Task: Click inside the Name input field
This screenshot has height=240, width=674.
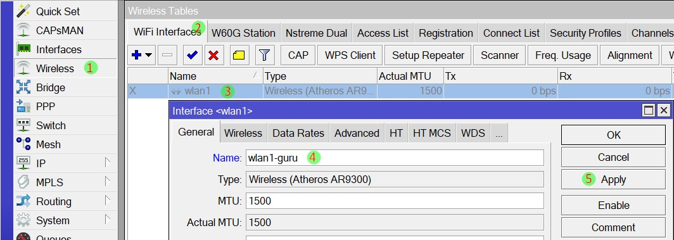Action: pos(395,158)
